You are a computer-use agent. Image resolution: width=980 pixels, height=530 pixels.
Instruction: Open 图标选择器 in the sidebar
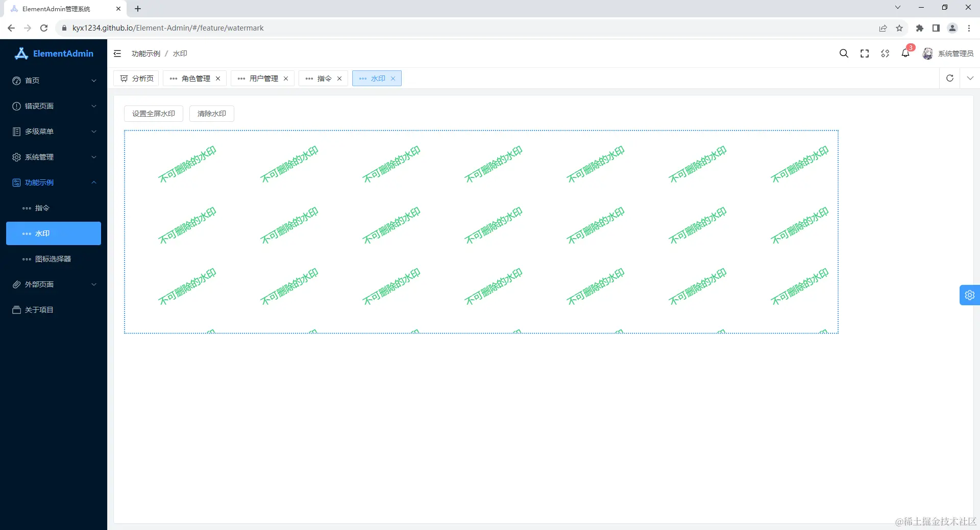coord(54,259)
